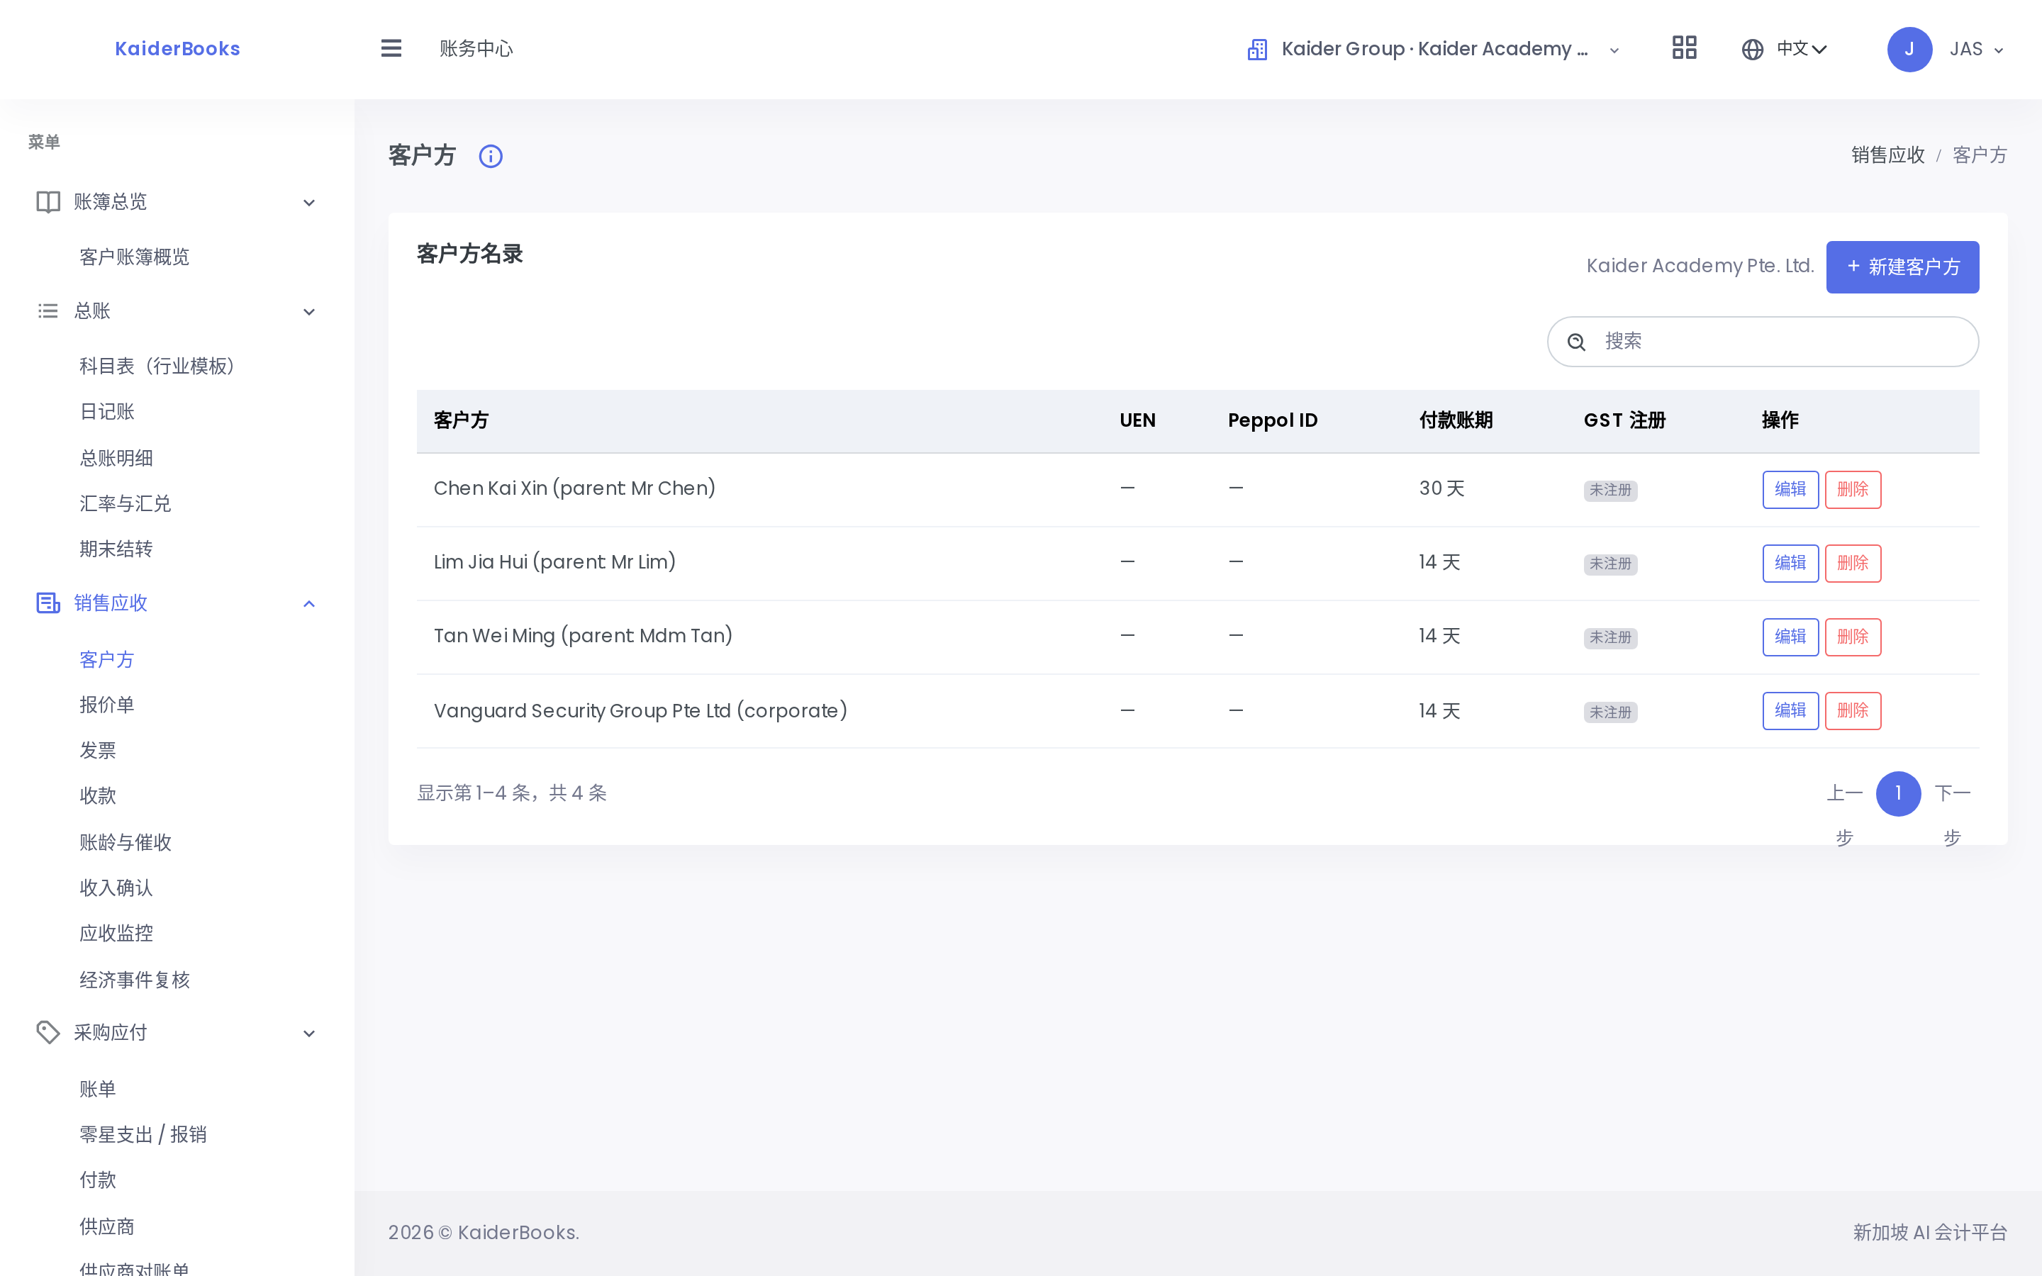The height and width of the screenshot is (1276, 2042).
Task: Open the 中文 language dropdown
Action: pyautogui.click(x=1785, y=50)
